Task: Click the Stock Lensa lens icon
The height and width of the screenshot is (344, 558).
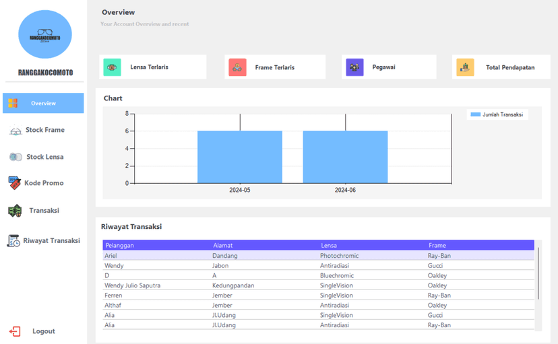Action: [15, 157]
